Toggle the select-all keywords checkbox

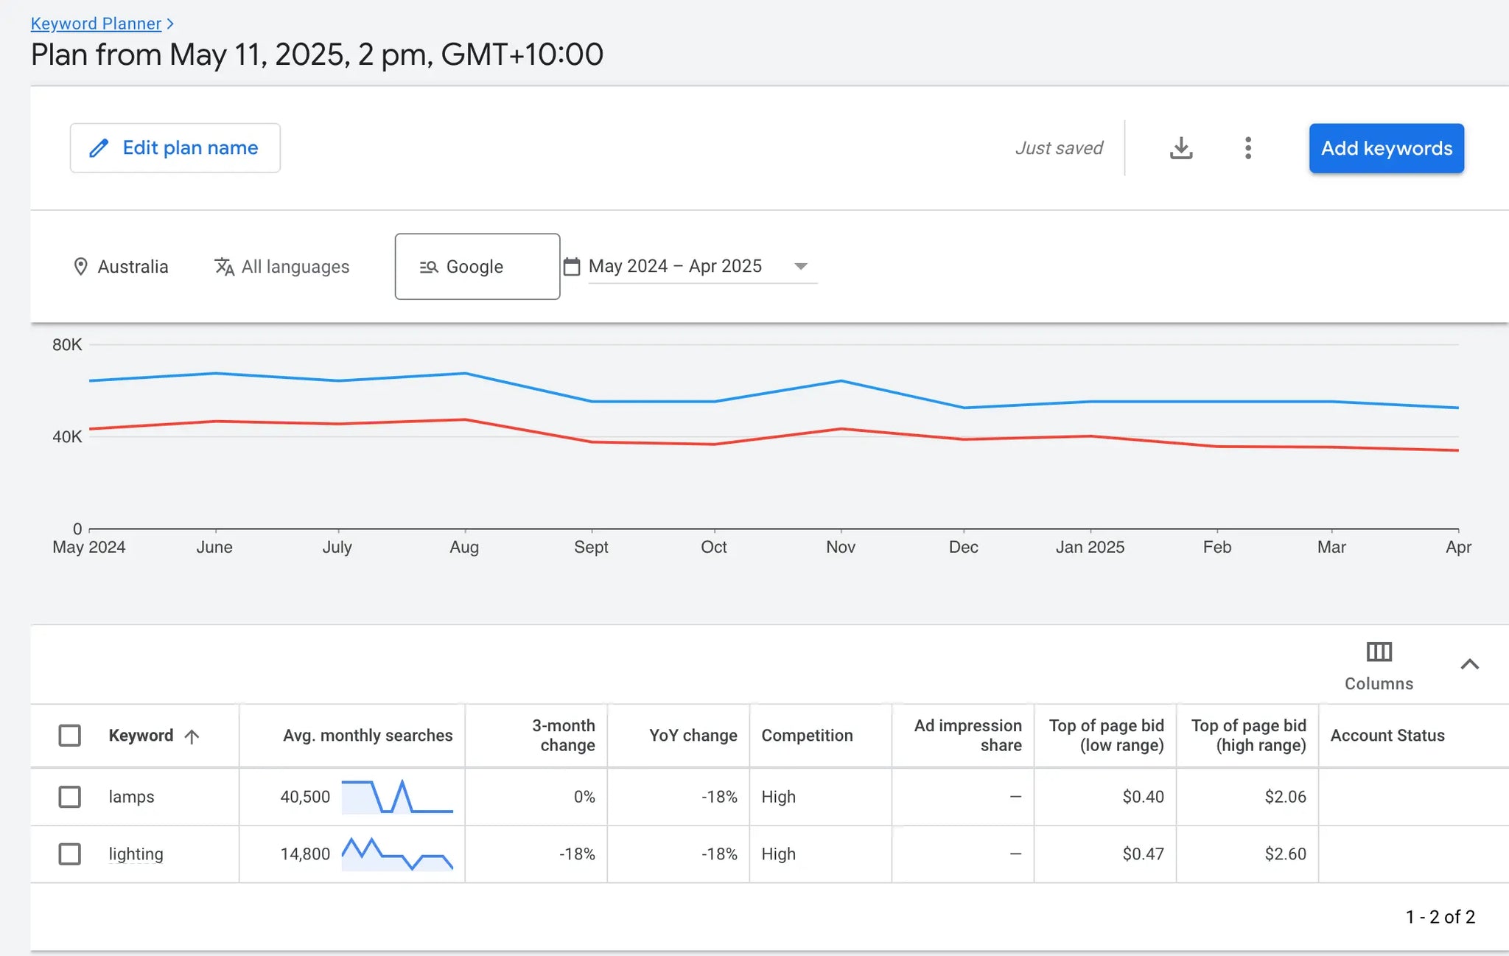click(69, 736)
